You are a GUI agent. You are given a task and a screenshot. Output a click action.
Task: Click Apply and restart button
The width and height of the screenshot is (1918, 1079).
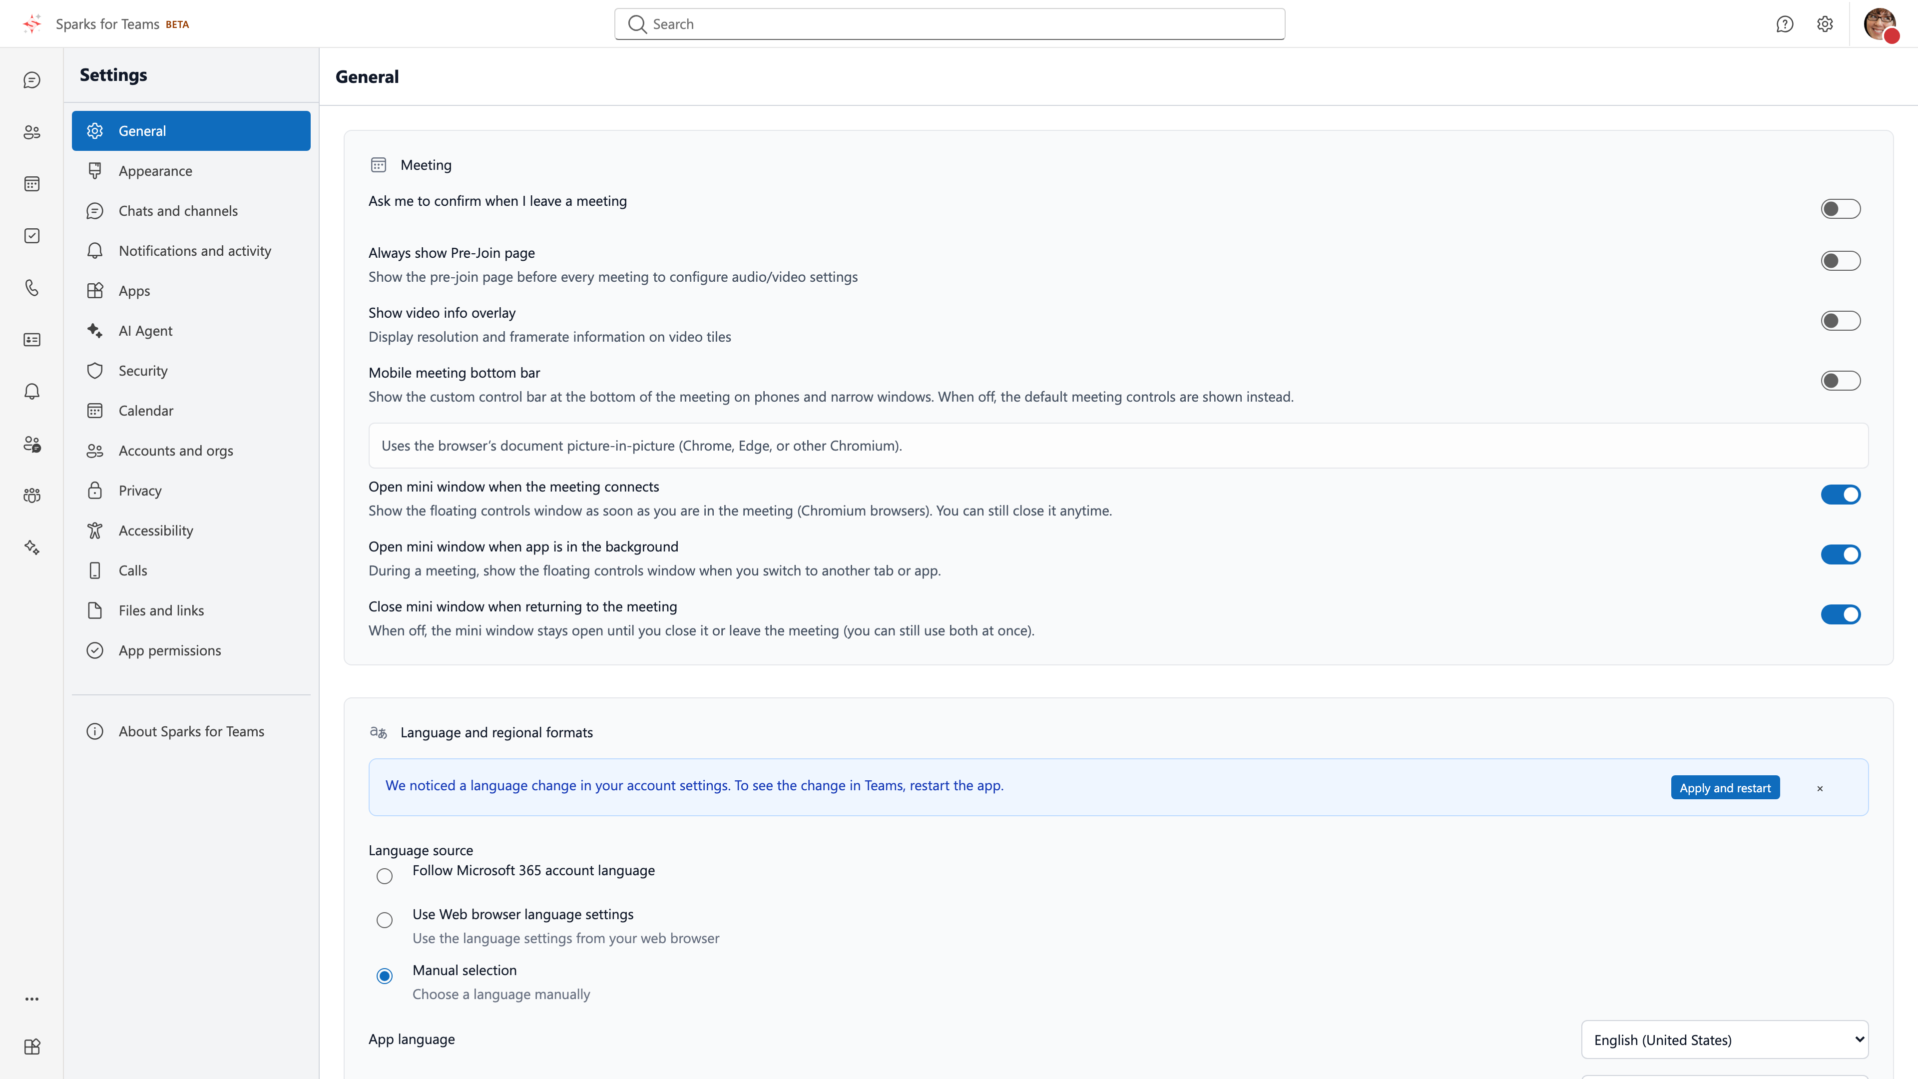1725,788
